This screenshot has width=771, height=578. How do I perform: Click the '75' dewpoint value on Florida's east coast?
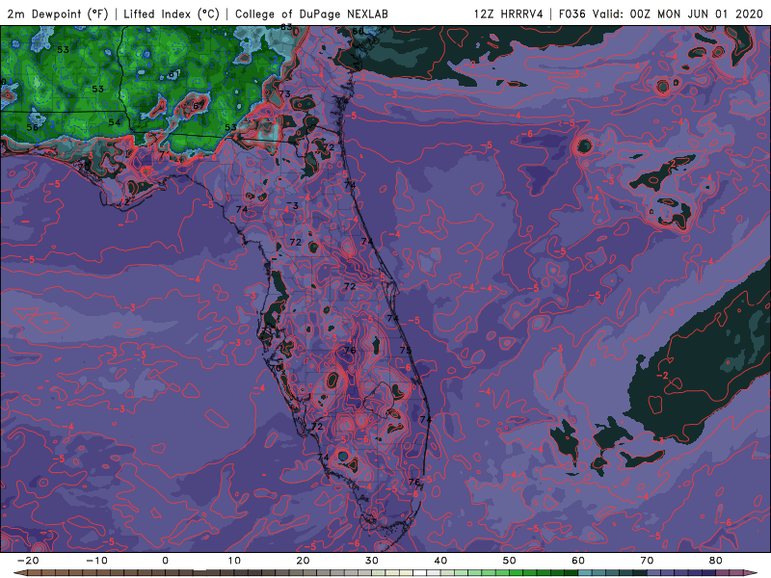(406, 350)
